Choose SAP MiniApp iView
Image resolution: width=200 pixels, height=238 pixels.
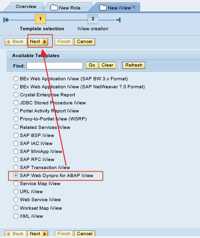point(16,151)
